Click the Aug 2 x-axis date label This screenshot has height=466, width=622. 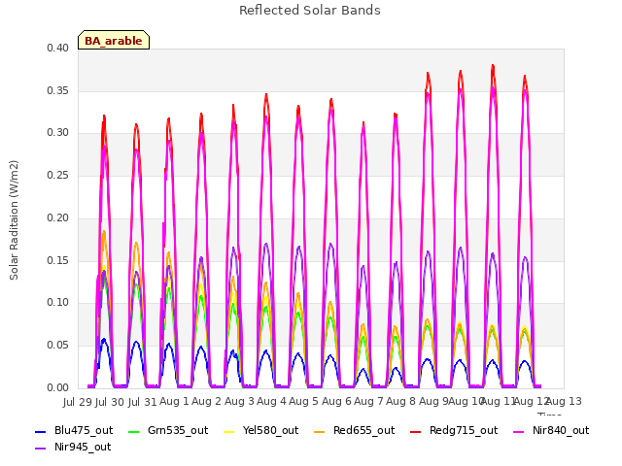point(206,401)
